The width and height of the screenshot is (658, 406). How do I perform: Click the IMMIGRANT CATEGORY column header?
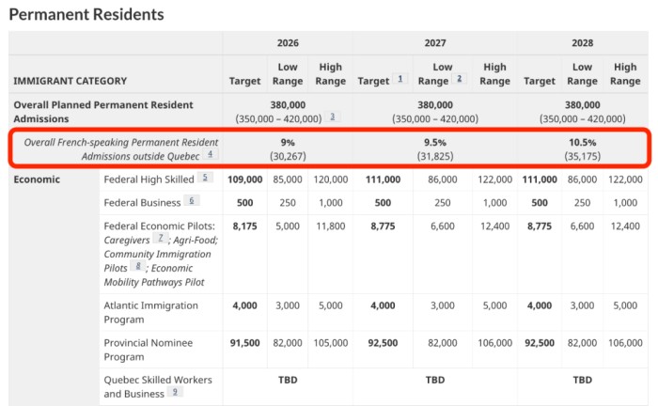click(x=70, y=82)
